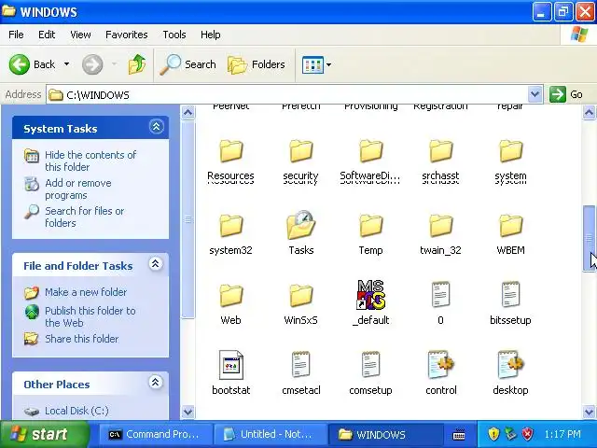Select the SoftwareDi... folder icon

(x=370, y=151)
